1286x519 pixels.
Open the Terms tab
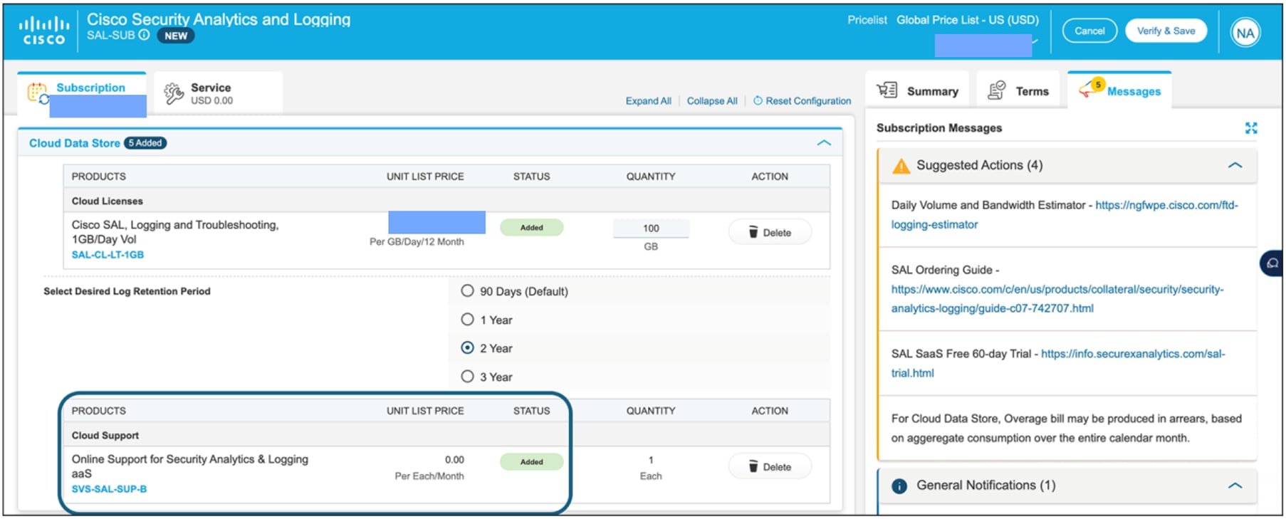coord(1018,90)
